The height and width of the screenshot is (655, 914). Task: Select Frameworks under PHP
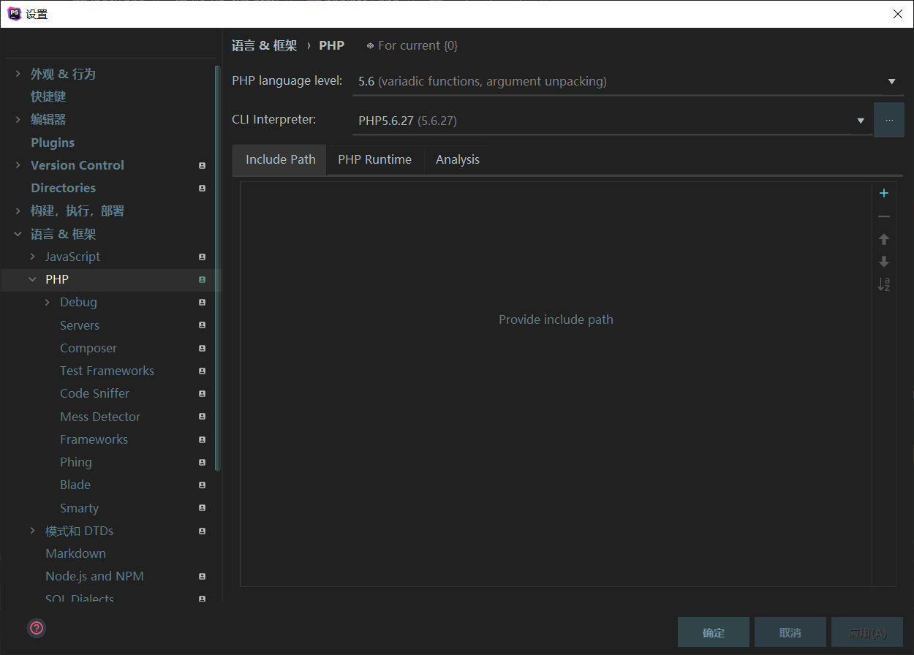point(94,439)
